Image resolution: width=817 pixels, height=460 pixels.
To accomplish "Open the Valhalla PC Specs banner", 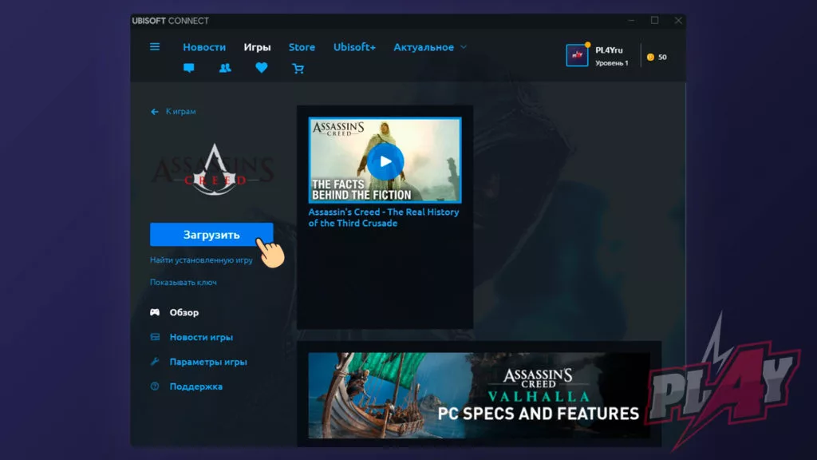I will (479, 395).
